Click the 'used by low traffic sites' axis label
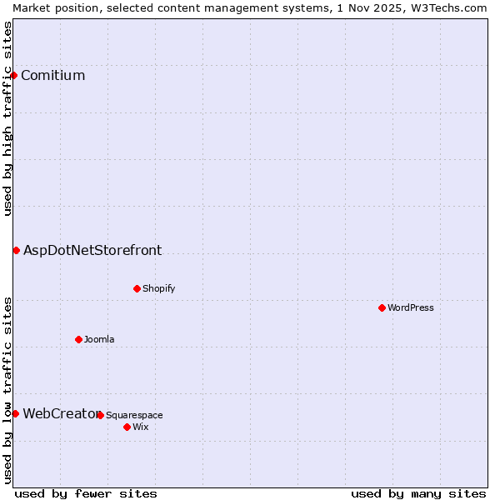Screen dimensions: 500x500 (x=7, y=390)
